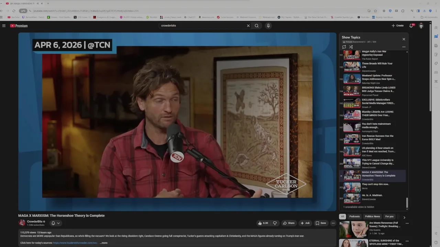Play This IVY League University video
The image size is (440, 247).
click(373, 163)
